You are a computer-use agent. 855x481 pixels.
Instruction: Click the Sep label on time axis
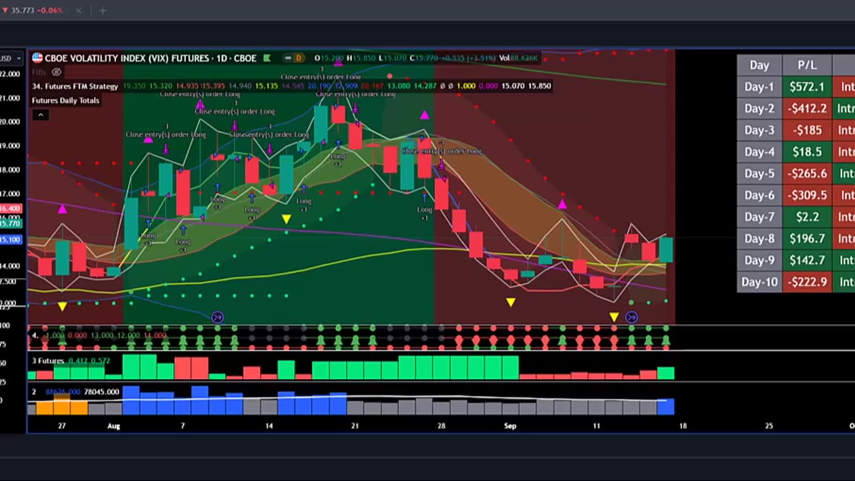[510, 426]
